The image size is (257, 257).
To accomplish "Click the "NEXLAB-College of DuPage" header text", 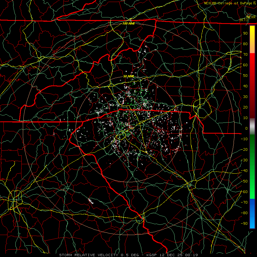I will click(228, 3).
